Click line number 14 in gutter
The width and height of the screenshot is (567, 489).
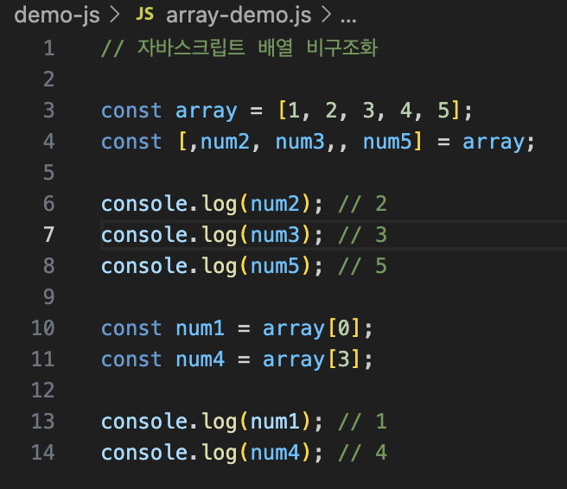click(x=43, y=453)
